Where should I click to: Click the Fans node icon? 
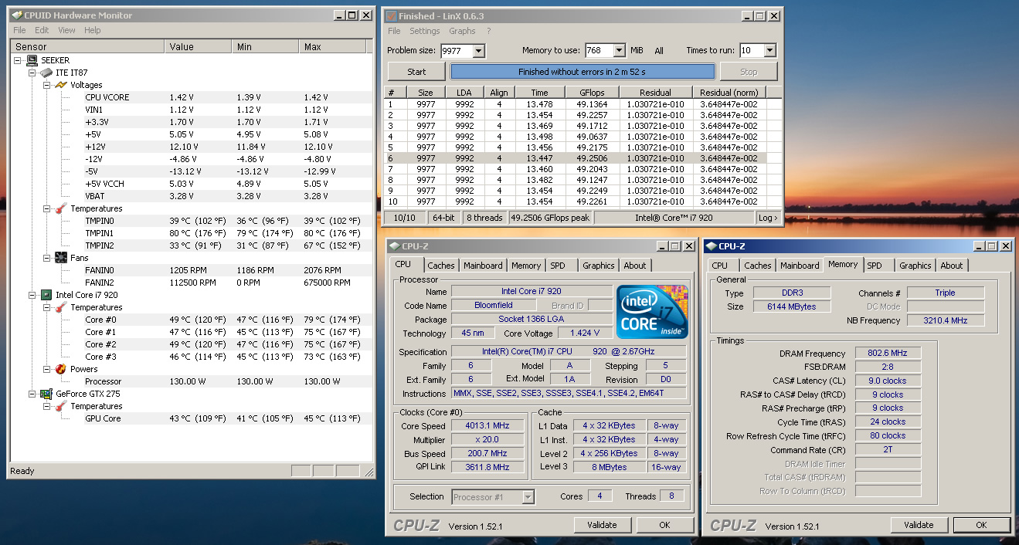pos(60,258)
